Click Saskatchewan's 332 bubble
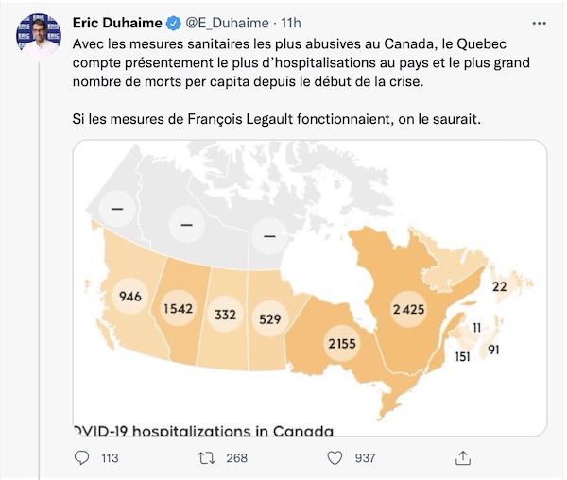The width and height of the screenshot is (567, 480). point(225,315)
